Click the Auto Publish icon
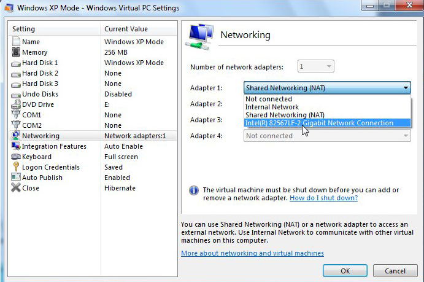 tap(16, 177)
